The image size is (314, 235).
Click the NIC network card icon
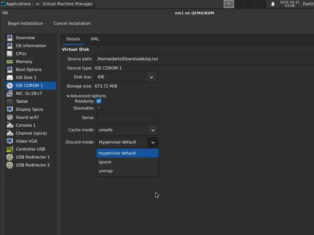(x=10, y=93)
